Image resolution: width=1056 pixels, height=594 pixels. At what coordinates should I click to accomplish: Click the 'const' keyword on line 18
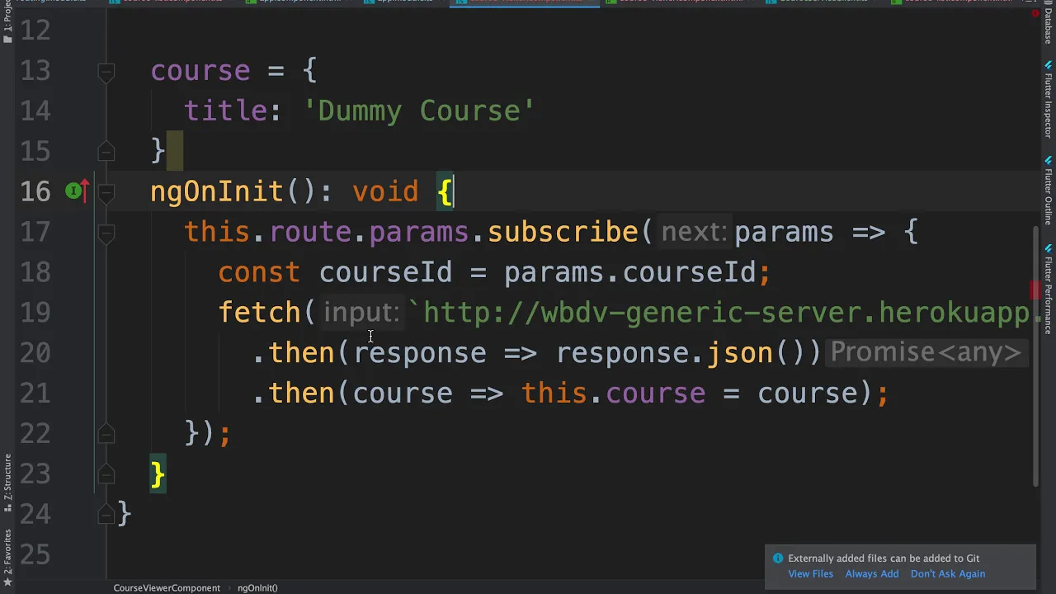pos(259,273)
